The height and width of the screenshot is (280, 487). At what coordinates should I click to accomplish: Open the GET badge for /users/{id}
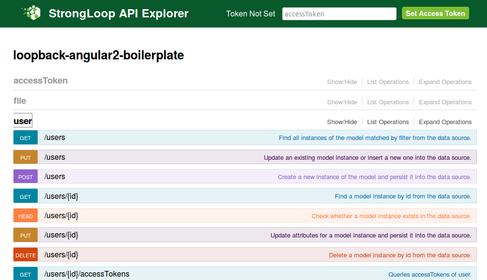pyautogui.click(x=26, y=196)
